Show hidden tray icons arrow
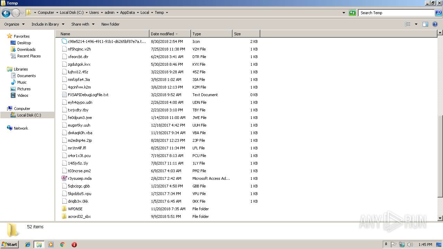Viewport: 443px width, 249px height. 386,245
